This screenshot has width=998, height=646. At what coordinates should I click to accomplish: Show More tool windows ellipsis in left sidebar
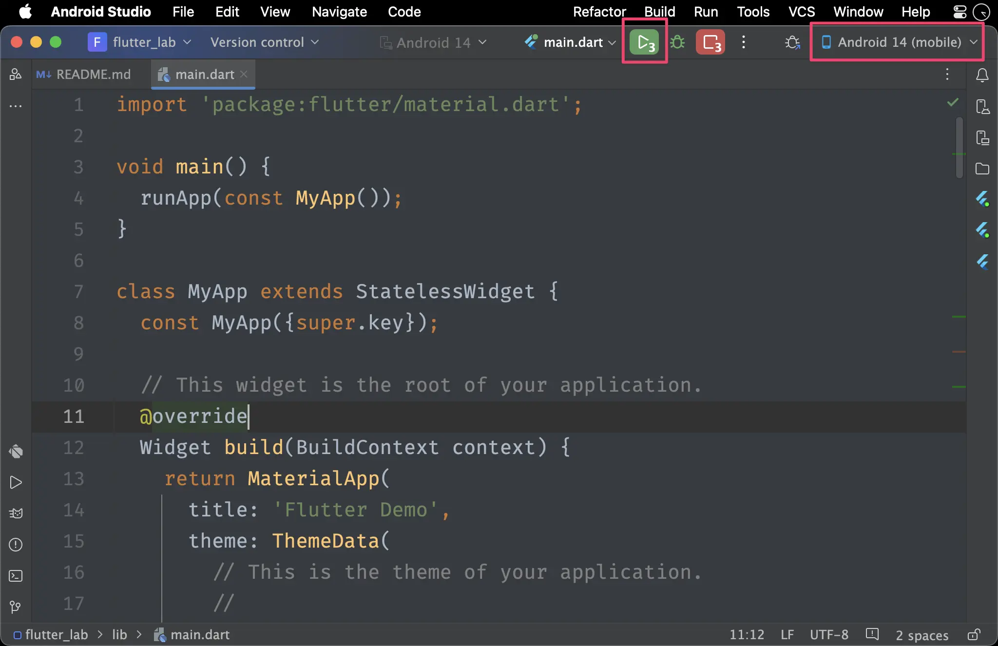pos(16,106)
